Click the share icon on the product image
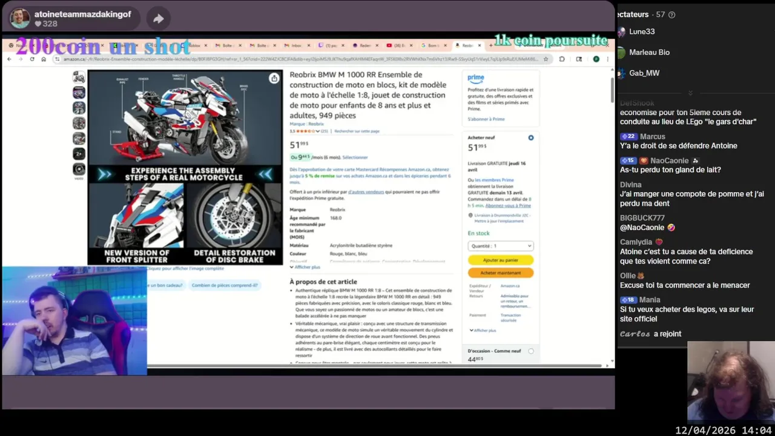 coord(274,78)
